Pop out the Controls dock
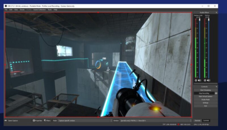This screenshot has width=227, height=130. tap(217, 87)
